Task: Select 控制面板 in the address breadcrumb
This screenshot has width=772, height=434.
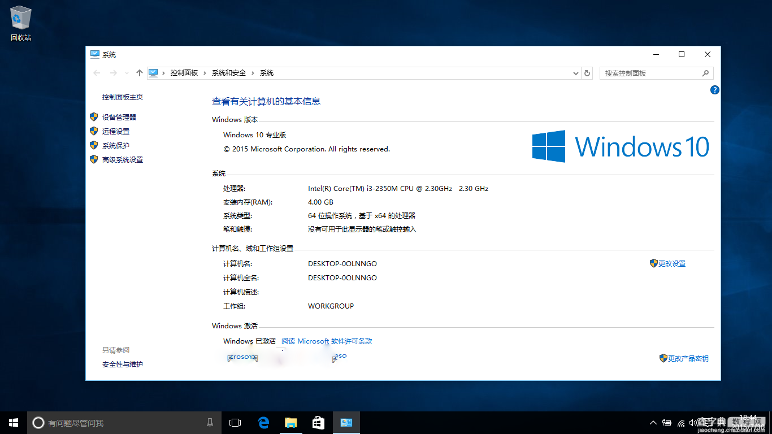Action: [x=184, y=73]
